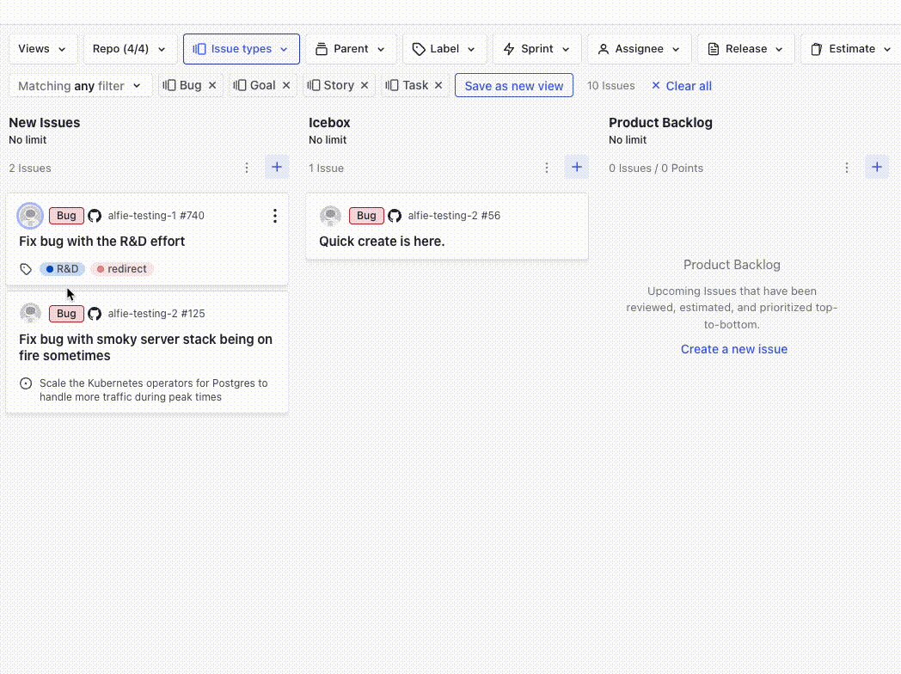
Task: Click Save as new view button
Action: click(514, 86)
